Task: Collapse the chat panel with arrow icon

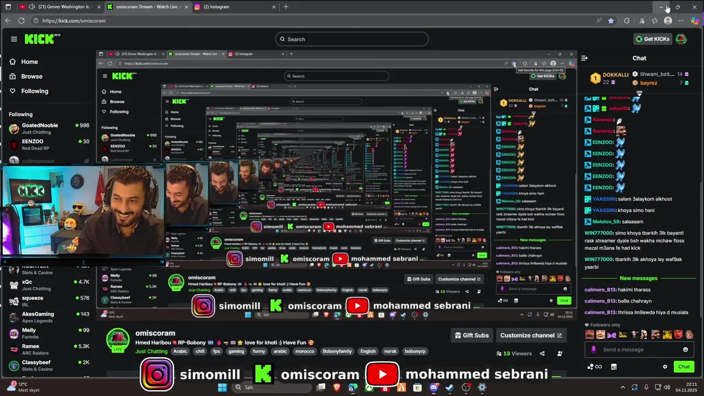Action: click(x=585, y=58)
